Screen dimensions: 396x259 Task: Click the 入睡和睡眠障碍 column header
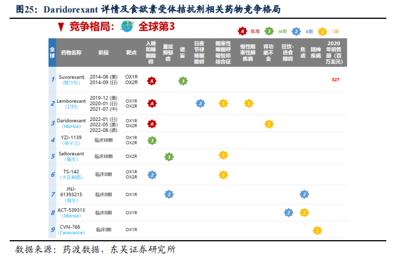(151, 52)
